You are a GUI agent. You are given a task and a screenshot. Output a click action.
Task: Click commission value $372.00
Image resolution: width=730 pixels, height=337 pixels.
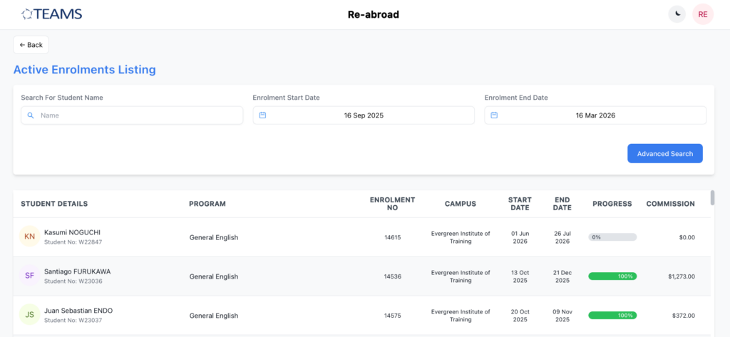pyautogui.click(x=684, y=316)
